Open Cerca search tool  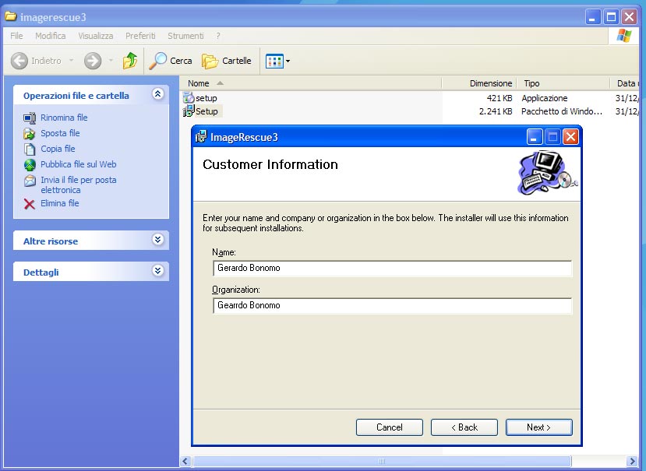[170, 61]
